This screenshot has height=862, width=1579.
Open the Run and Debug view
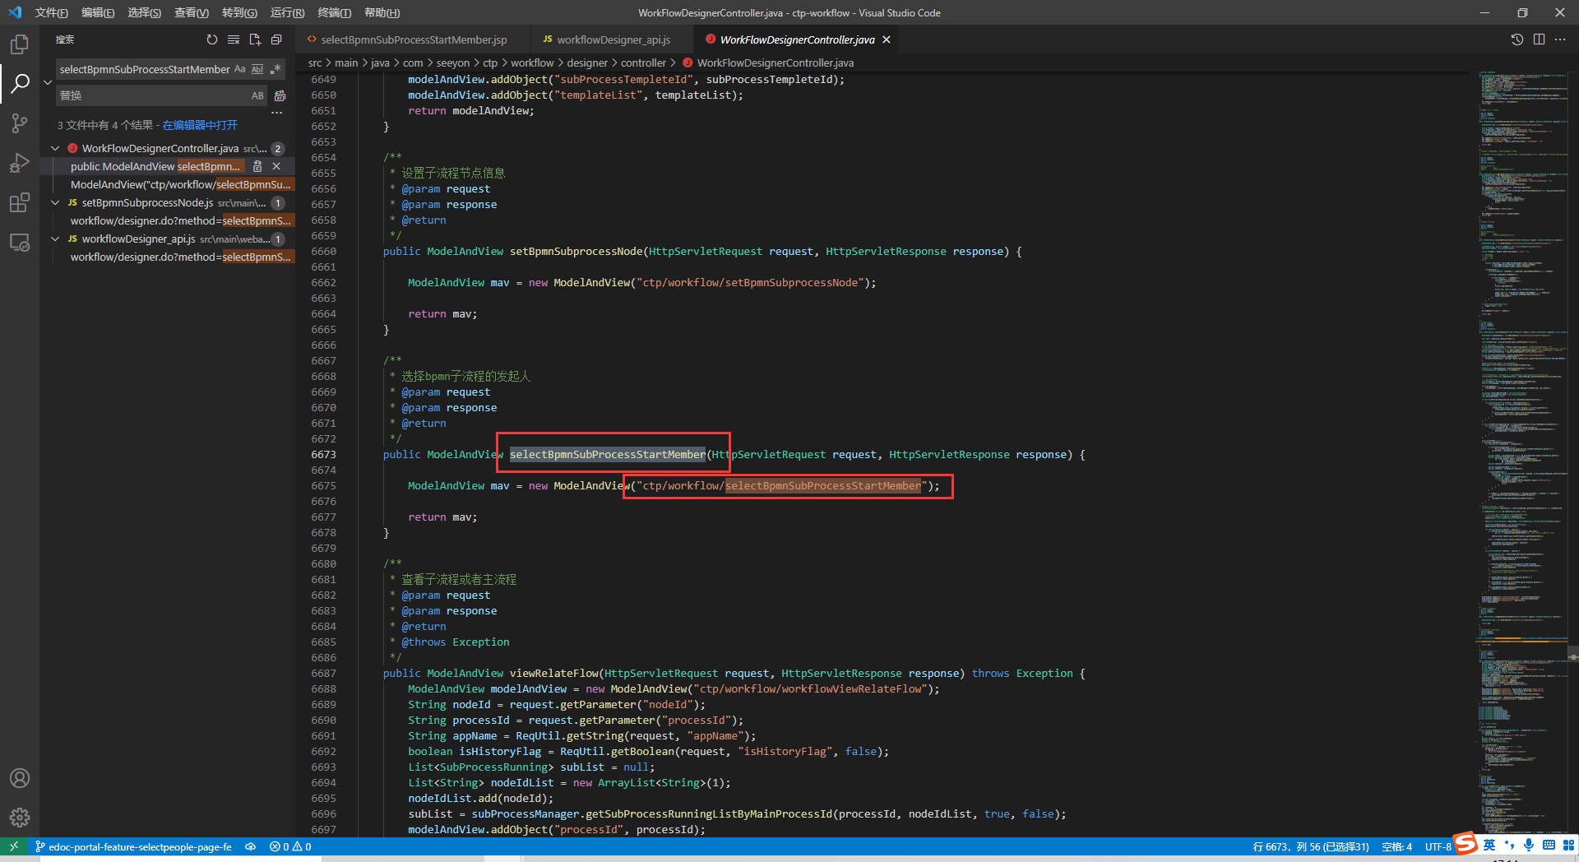click(20, 163)
